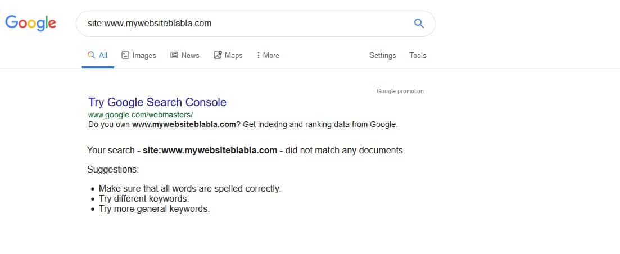The height and width of the screenshot is (254, 620).
Task: Click the picture icon beside Images
Action: point(125,55)
